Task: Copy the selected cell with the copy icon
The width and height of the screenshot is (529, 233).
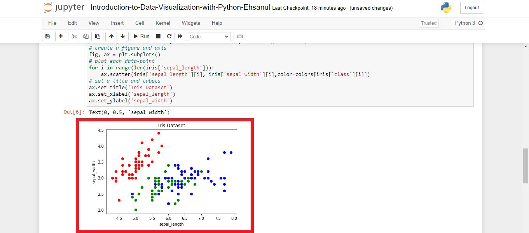Action: [x=86, y=36]
